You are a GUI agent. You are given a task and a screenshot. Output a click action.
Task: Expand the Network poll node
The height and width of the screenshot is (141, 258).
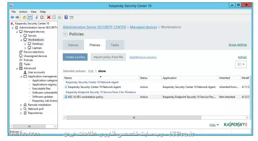coord(21,109)
